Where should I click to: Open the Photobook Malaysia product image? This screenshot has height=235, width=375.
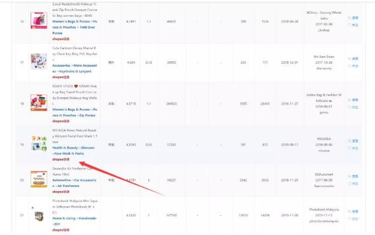coord(39,216)
